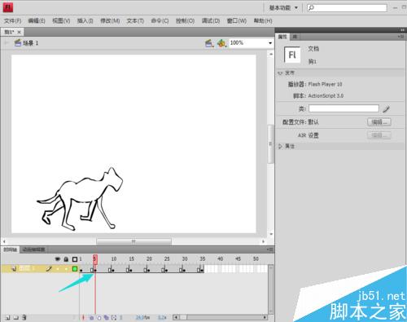This screenshot has height=322, width=407.
Task: Open the timeline panel options menu
Action: [x=269, y=249]
